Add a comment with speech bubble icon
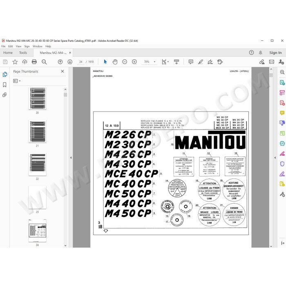 click(191, 62)
